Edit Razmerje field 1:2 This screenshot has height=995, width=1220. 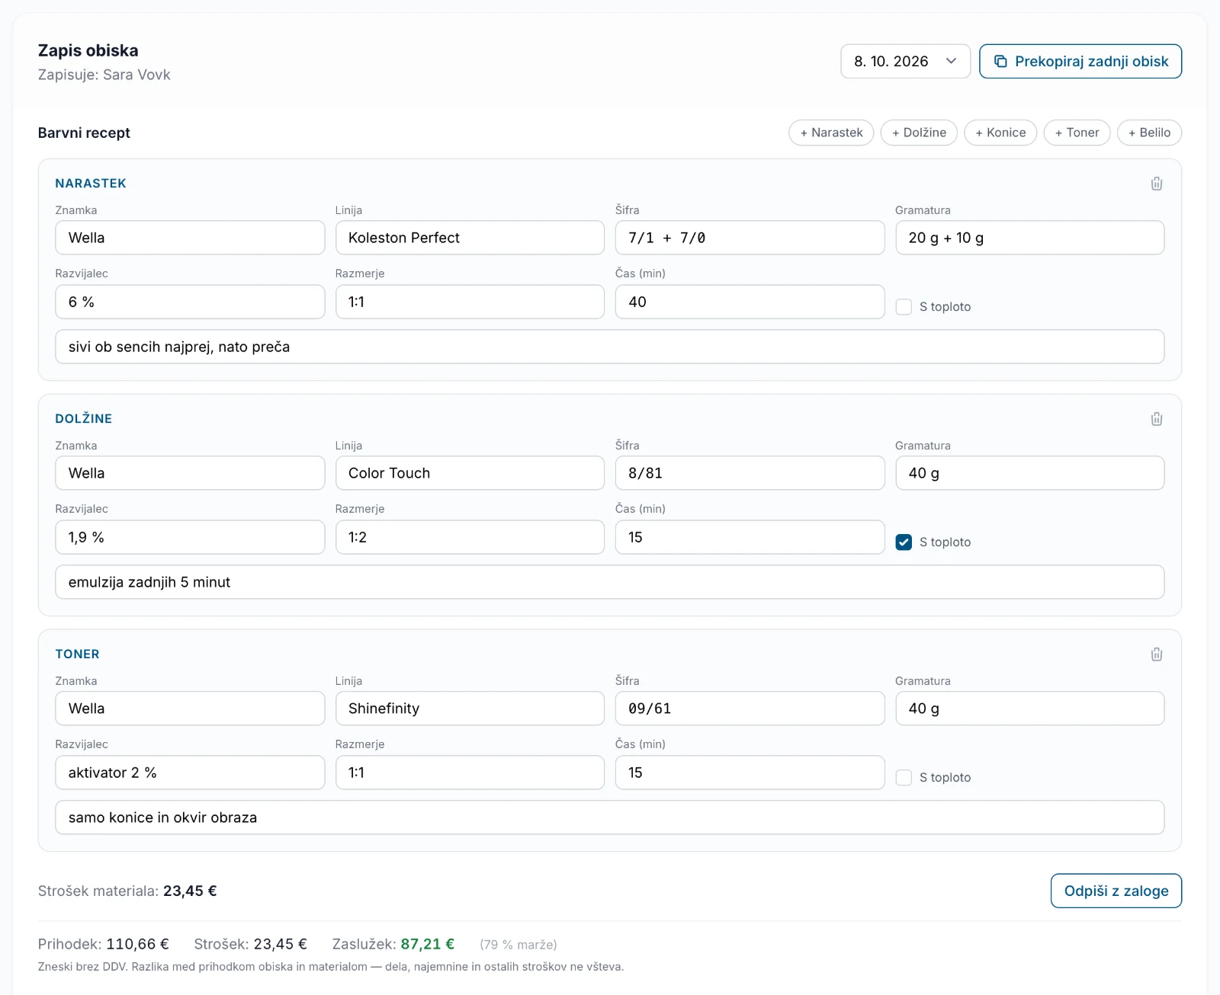tap(470, 538)
